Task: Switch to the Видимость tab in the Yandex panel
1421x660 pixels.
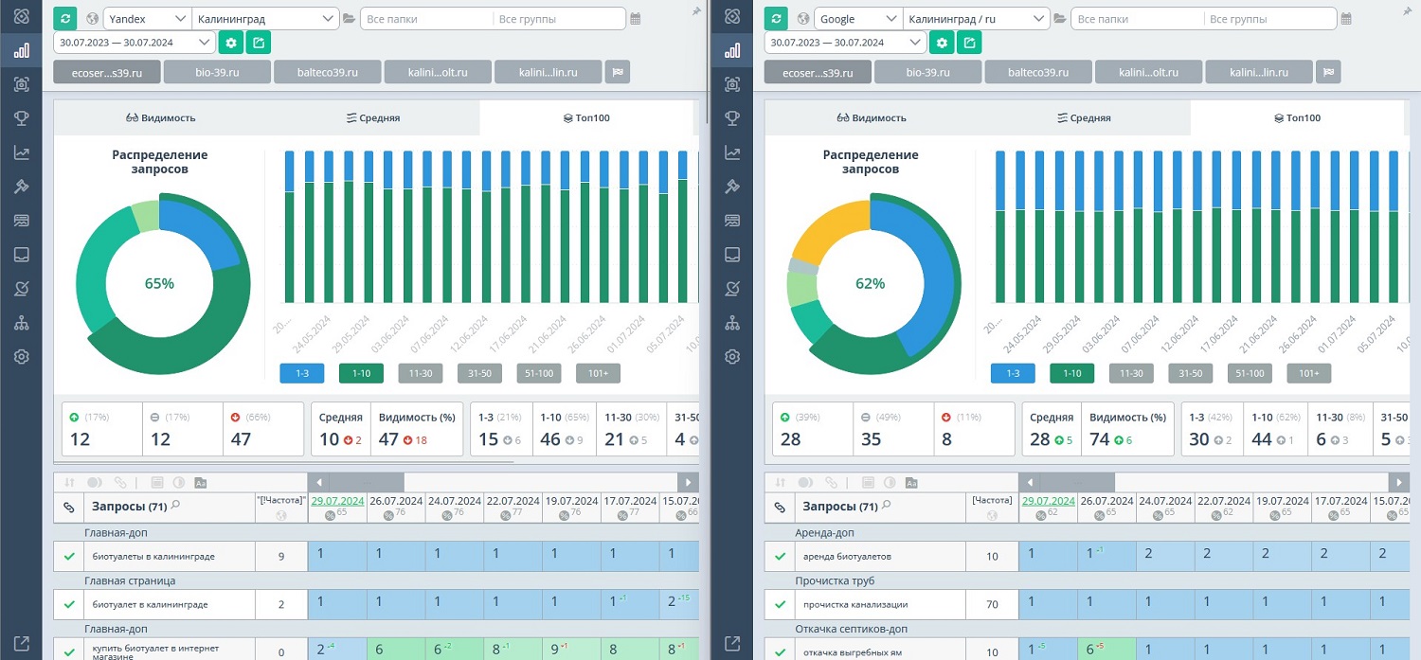Action: (x=160, y=118)
